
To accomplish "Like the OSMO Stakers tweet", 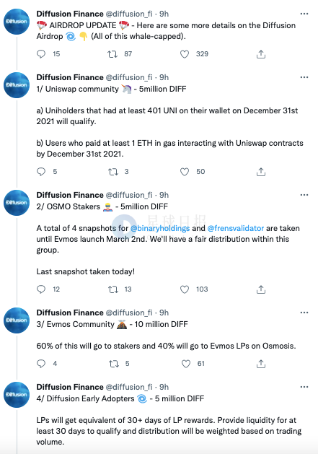I will coord(185,289).
